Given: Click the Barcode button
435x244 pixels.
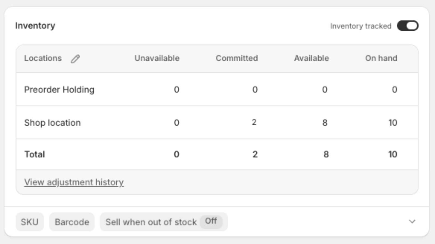Looking at the screenshot, I should pyautogui.click(x=72, y=222).
